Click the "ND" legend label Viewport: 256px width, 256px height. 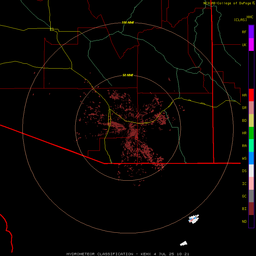[244, 222]
